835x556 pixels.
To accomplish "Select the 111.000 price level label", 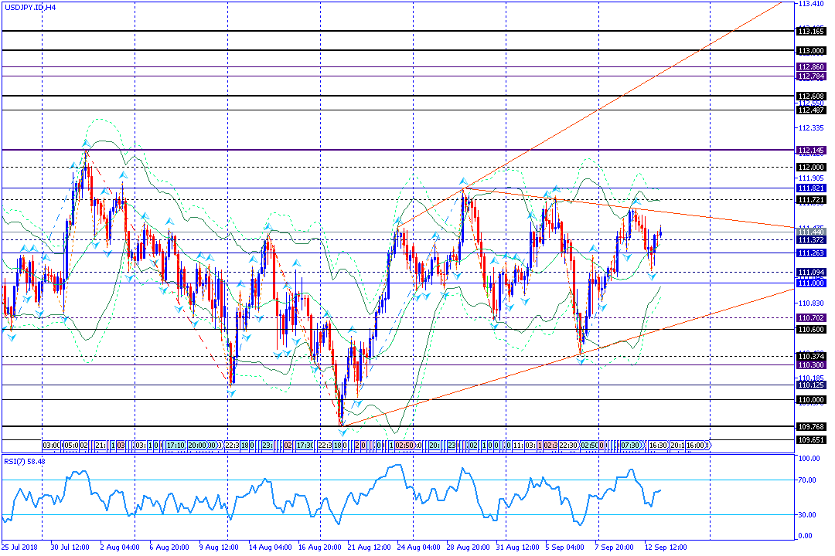I will click(810, 283).
